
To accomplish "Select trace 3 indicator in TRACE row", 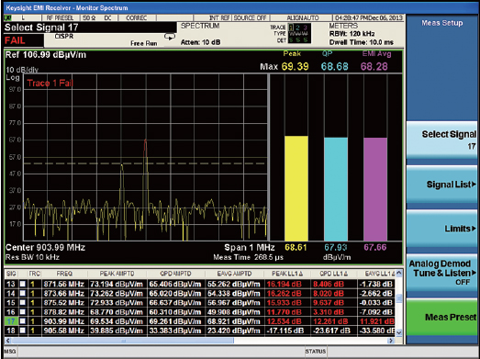I will point(305,28).
